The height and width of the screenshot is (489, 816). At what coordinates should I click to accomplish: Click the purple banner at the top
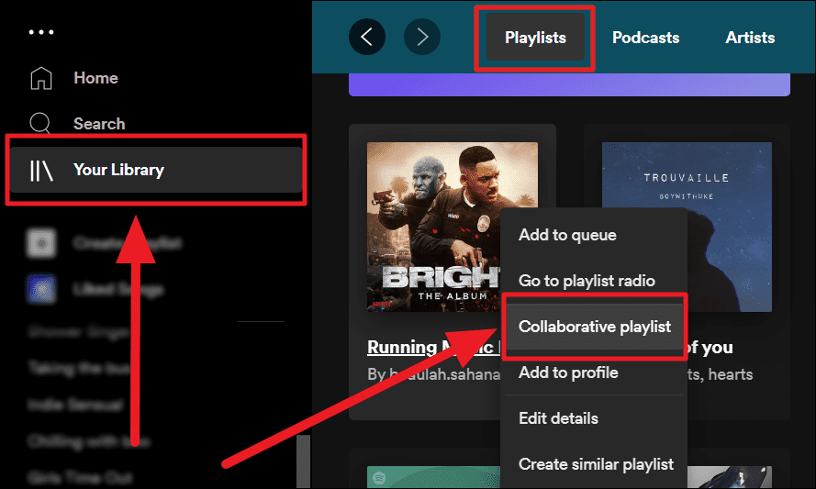pos(569,84)
